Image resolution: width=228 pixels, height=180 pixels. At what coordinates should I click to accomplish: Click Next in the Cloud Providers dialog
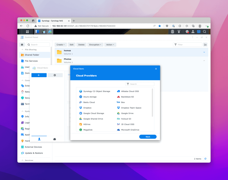(148, 136)
